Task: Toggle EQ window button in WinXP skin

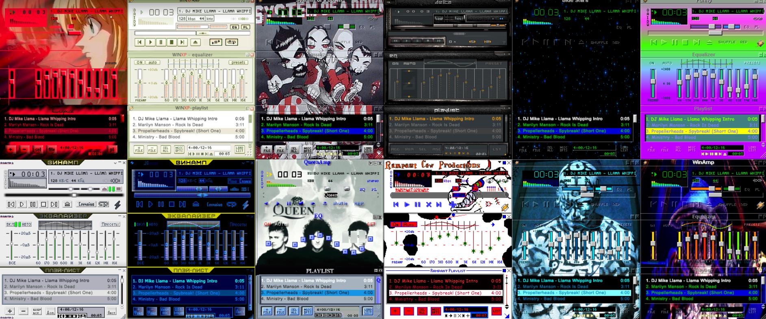Action: click(234, 27)
